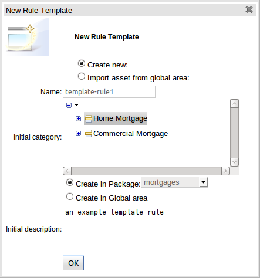The height and width of the screenshot is (278, 260).
Task: Select the Create new radio button
Action: pos(82,63)
